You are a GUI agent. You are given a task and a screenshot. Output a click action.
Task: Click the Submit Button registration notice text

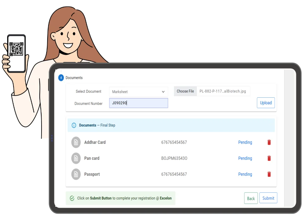click(x=124, y=198)
